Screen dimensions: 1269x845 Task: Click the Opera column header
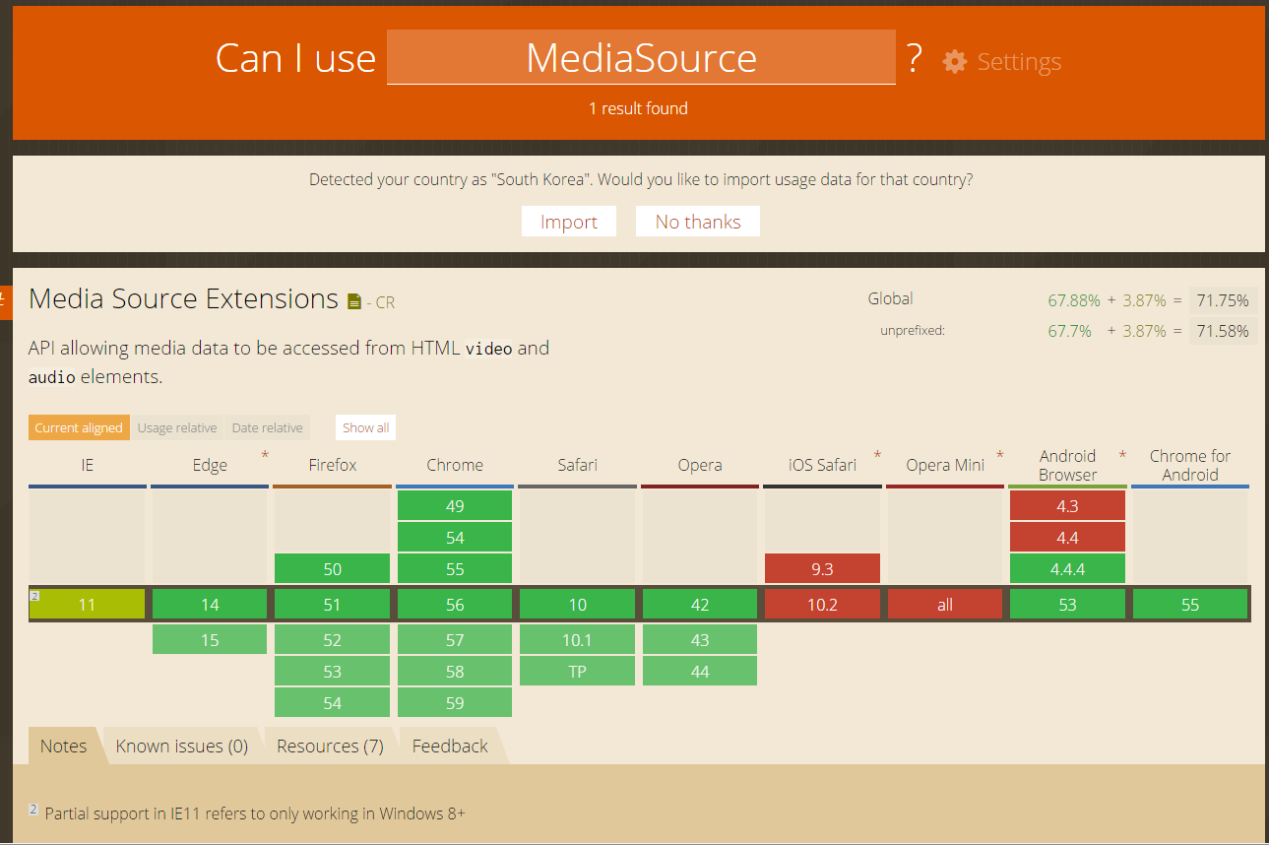pos(700,465)
